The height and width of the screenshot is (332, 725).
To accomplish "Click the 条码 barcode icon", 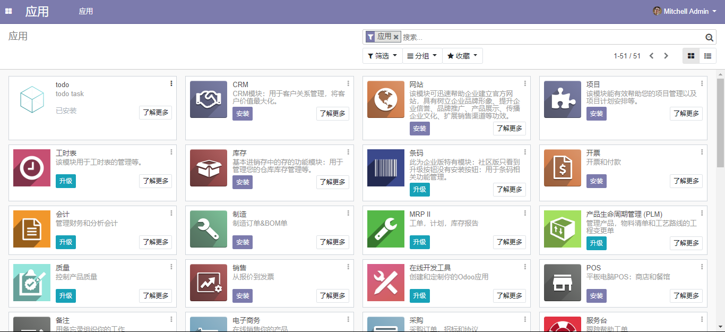I will [x=386, y=168].
